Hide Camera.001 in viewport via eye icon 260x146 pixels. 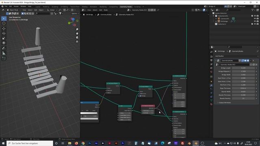tap(255, 19)
